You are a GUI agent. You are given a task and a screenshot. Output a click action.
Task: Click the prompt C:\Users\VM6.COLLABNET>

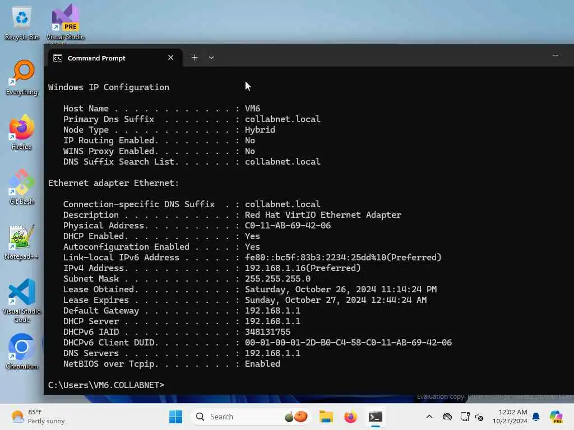coord(106,385)
